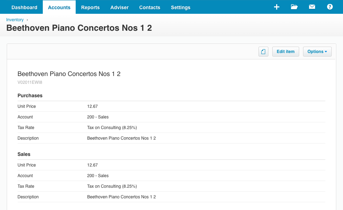The image size is (343, 210).
Task: Select Sales unit price 12.67
Action: pyautogui.click(x=92, y=165)
